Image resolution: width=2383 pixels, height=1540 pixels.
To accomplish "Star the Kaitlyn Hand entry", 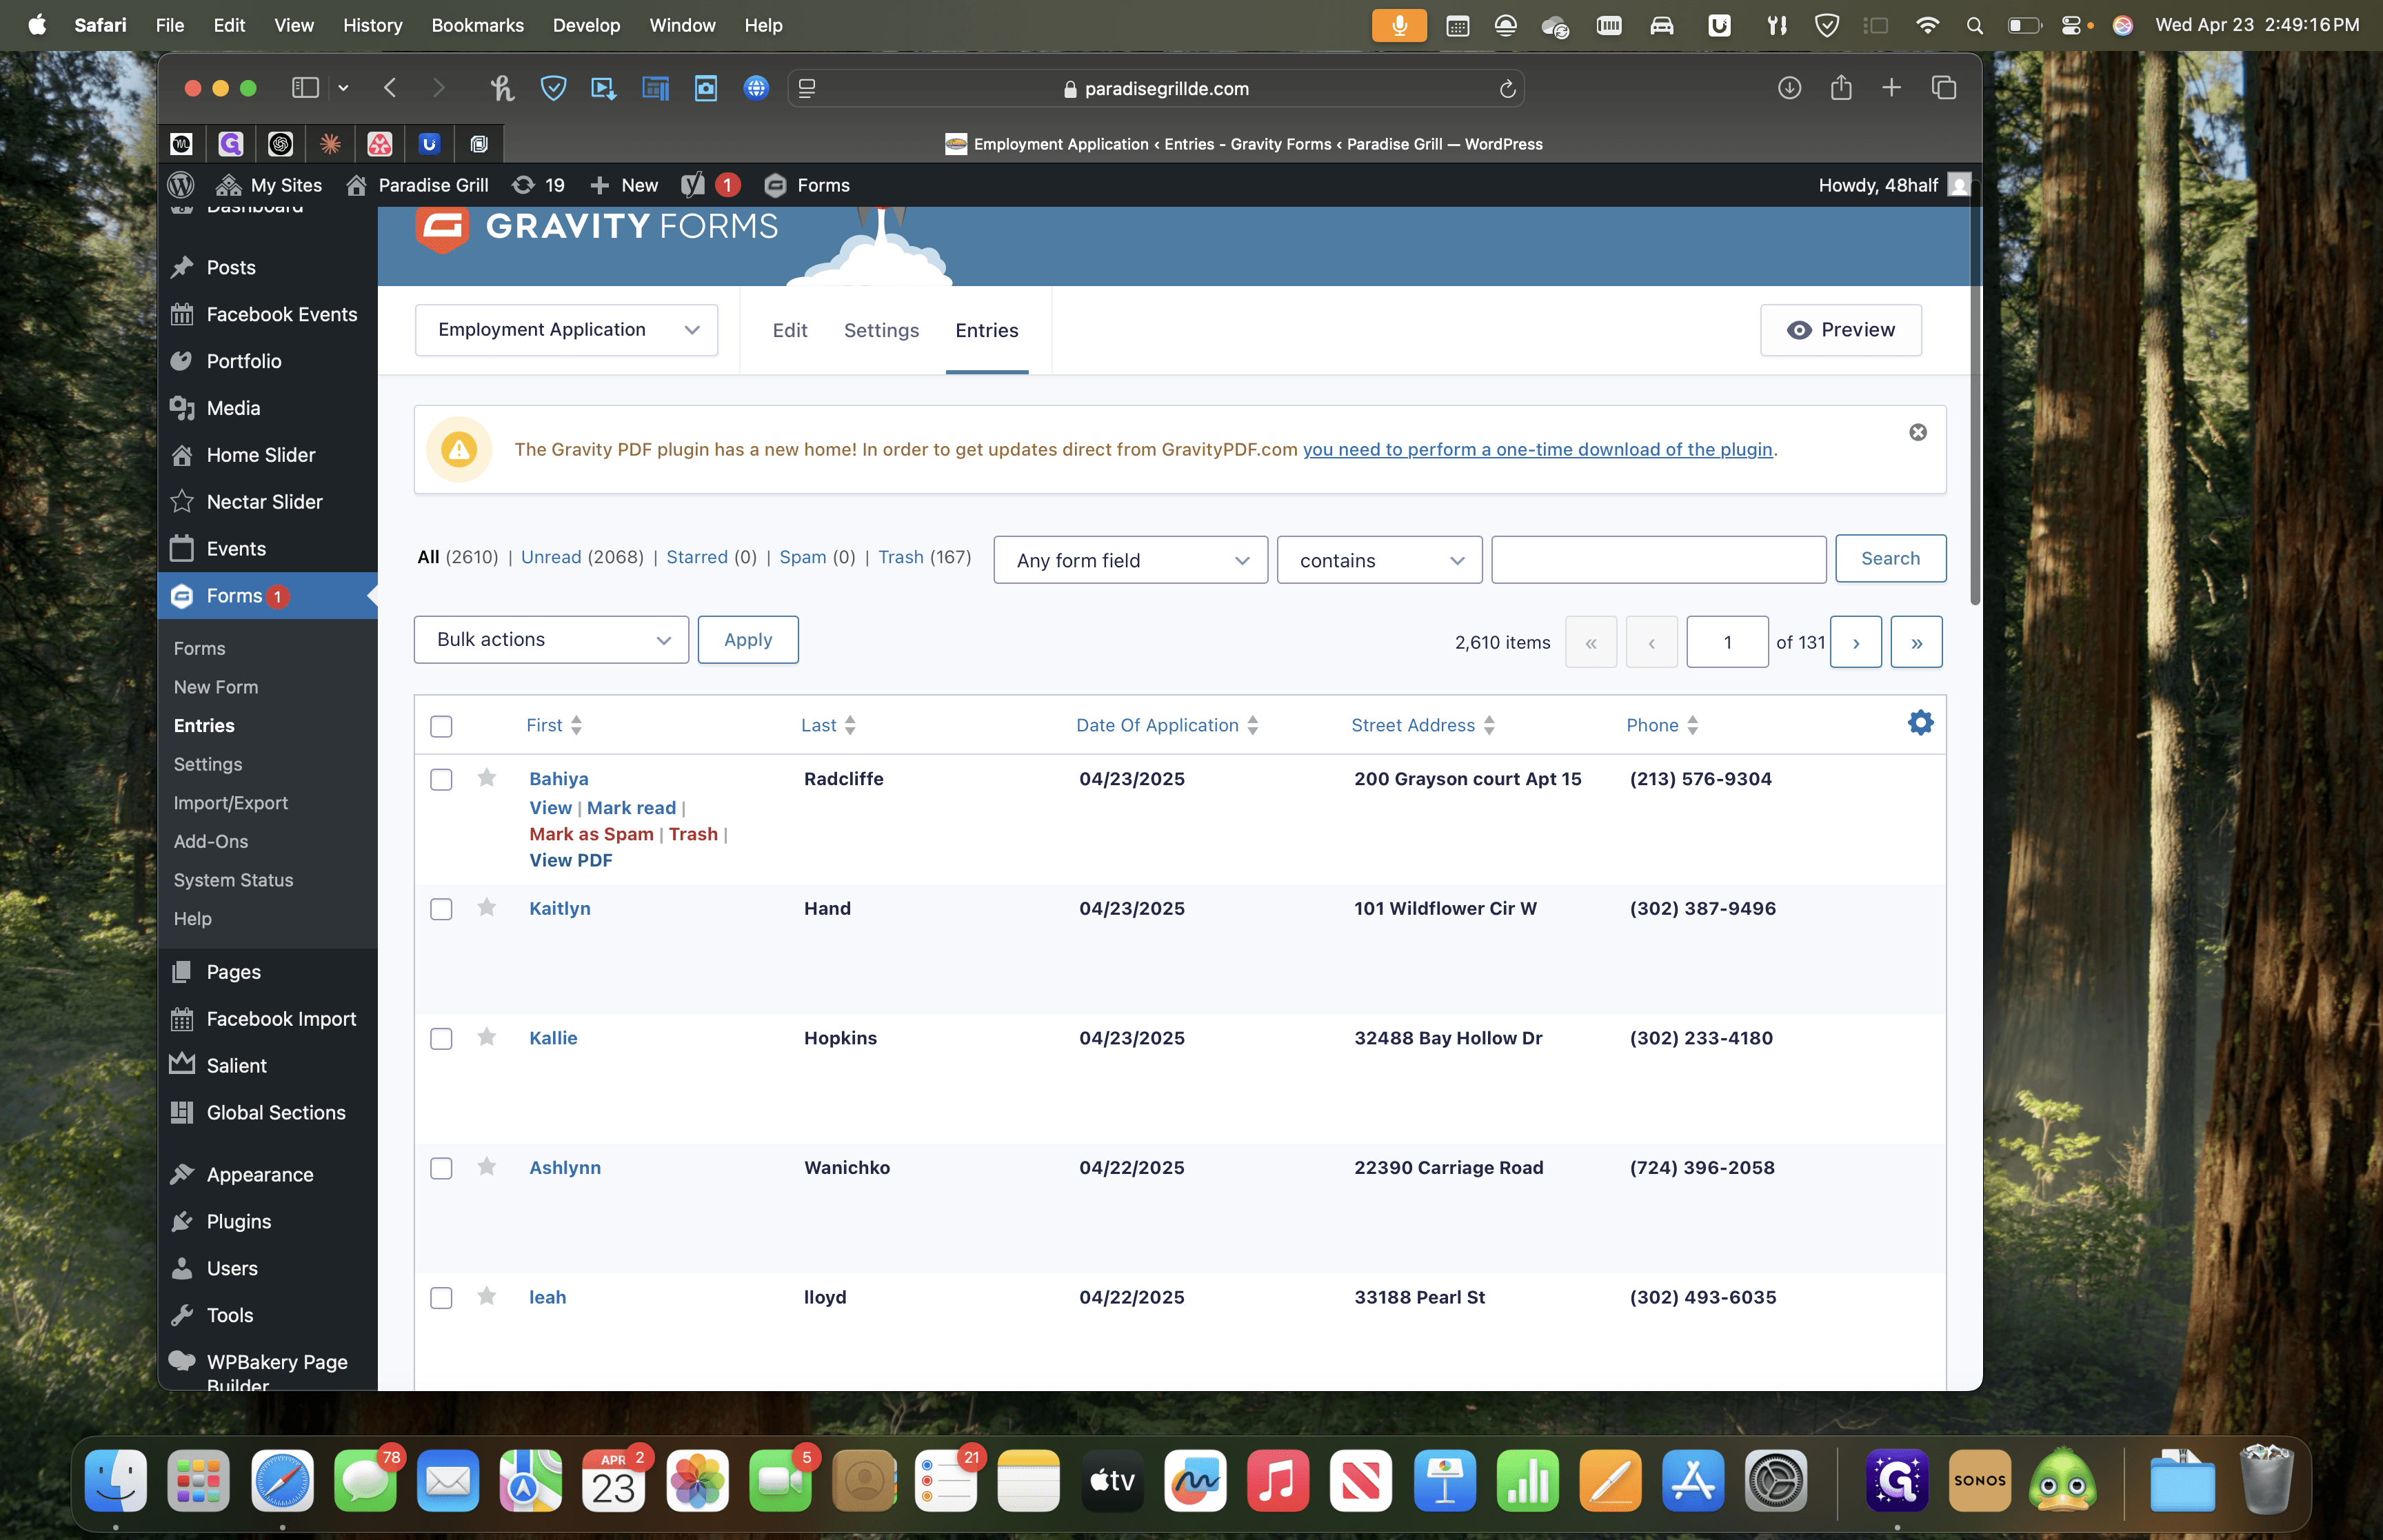I will (487, 908).
